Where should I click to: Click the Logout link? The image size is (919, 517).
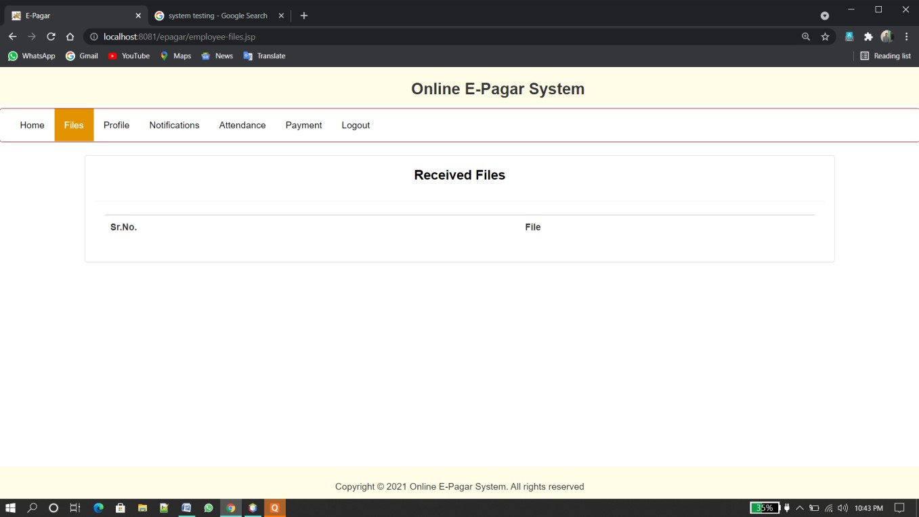click(356, 125)
